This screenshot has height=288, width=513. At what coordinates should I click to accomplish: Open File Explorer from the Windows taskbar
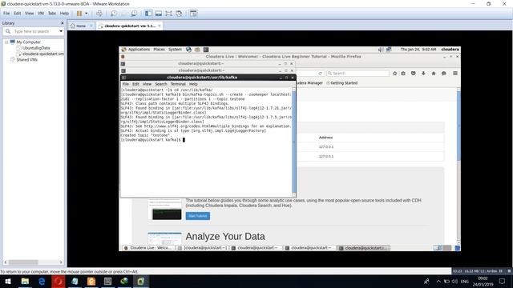(x=25, y=282)
